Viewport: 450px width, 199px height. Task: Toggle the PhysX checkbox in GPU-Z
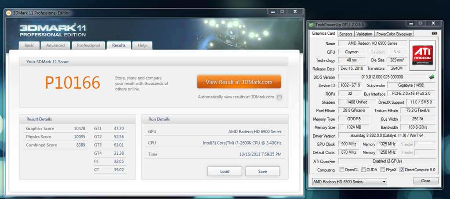coord(383,170)
